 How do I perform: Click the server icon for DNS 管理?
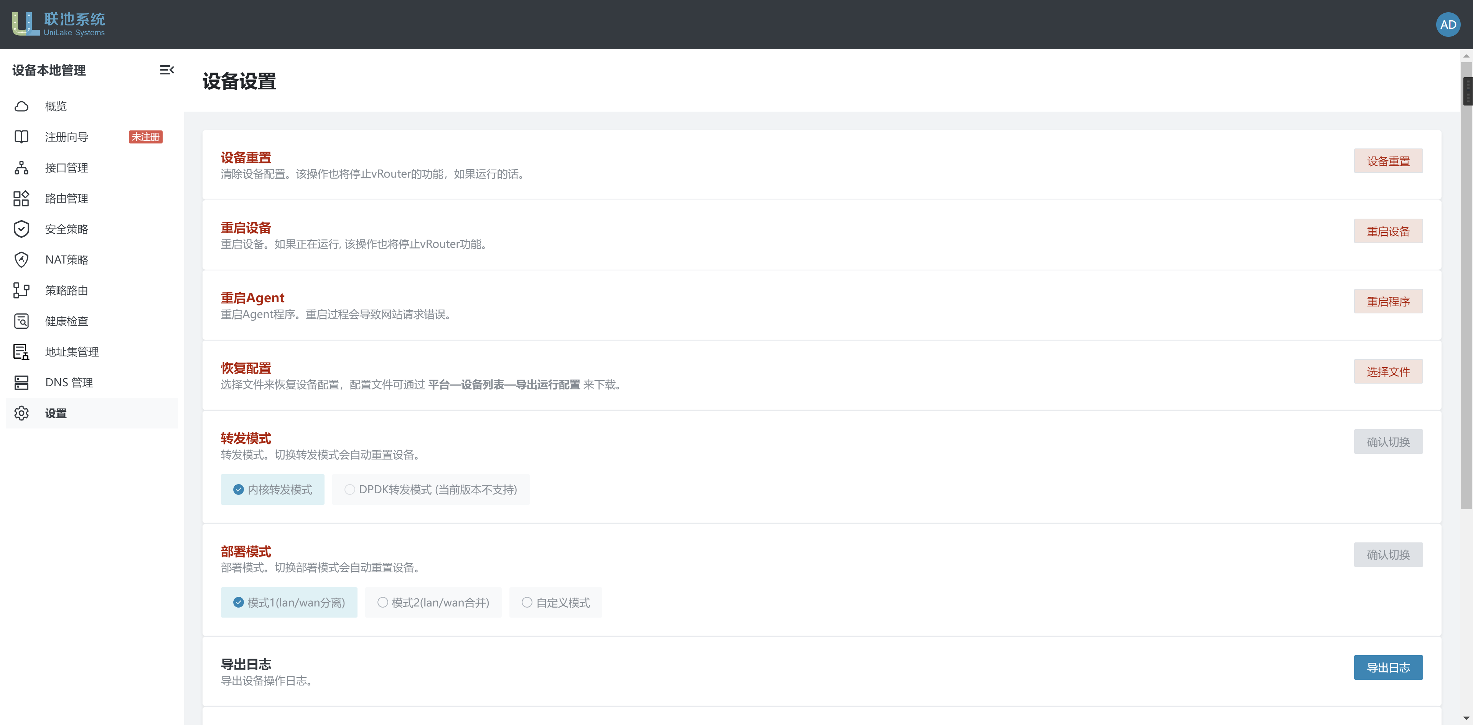click(x=21, y=382)
